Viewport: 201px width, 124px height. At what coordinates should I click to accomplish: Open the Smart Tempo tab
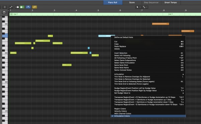[x=171, y=3]
